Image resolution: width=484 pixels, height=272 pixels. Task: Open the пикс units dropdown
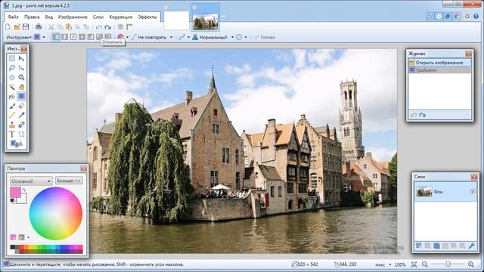point(383,264)
